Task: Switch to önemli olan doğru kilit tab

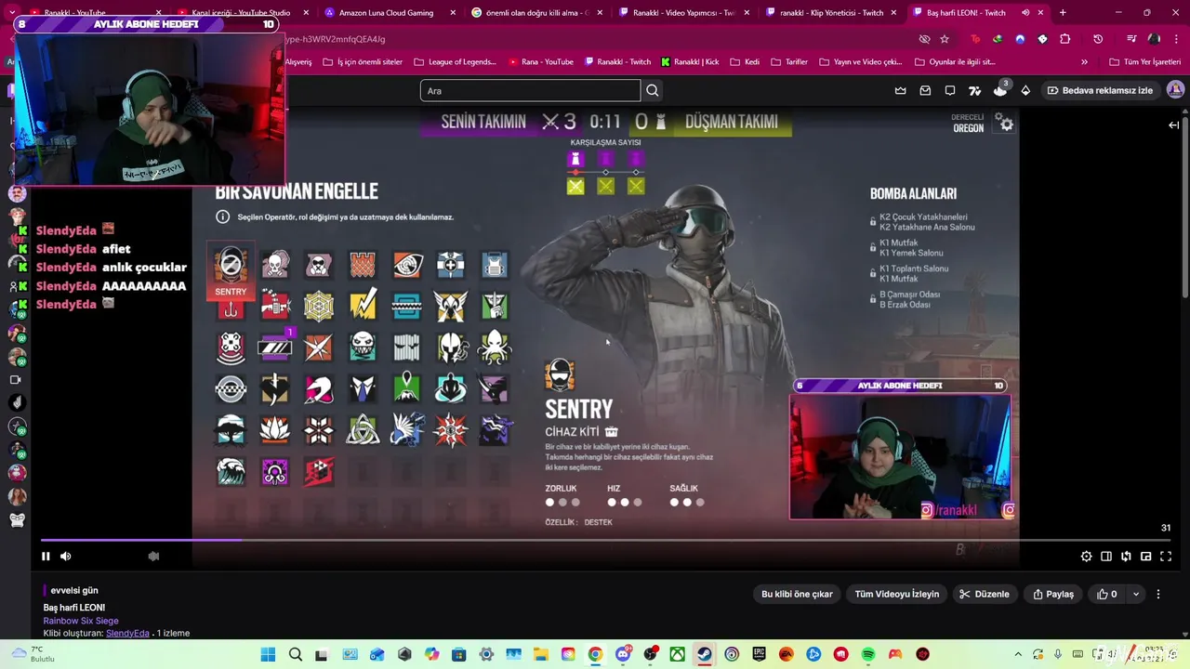Action: pos(535,13)
